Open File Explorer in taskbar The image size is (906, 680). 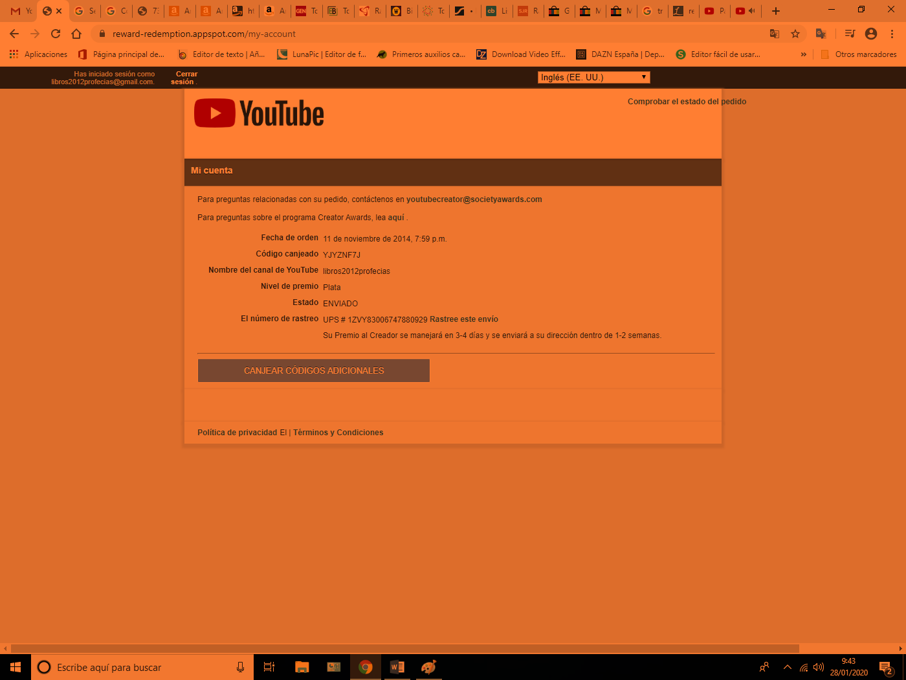302,667
